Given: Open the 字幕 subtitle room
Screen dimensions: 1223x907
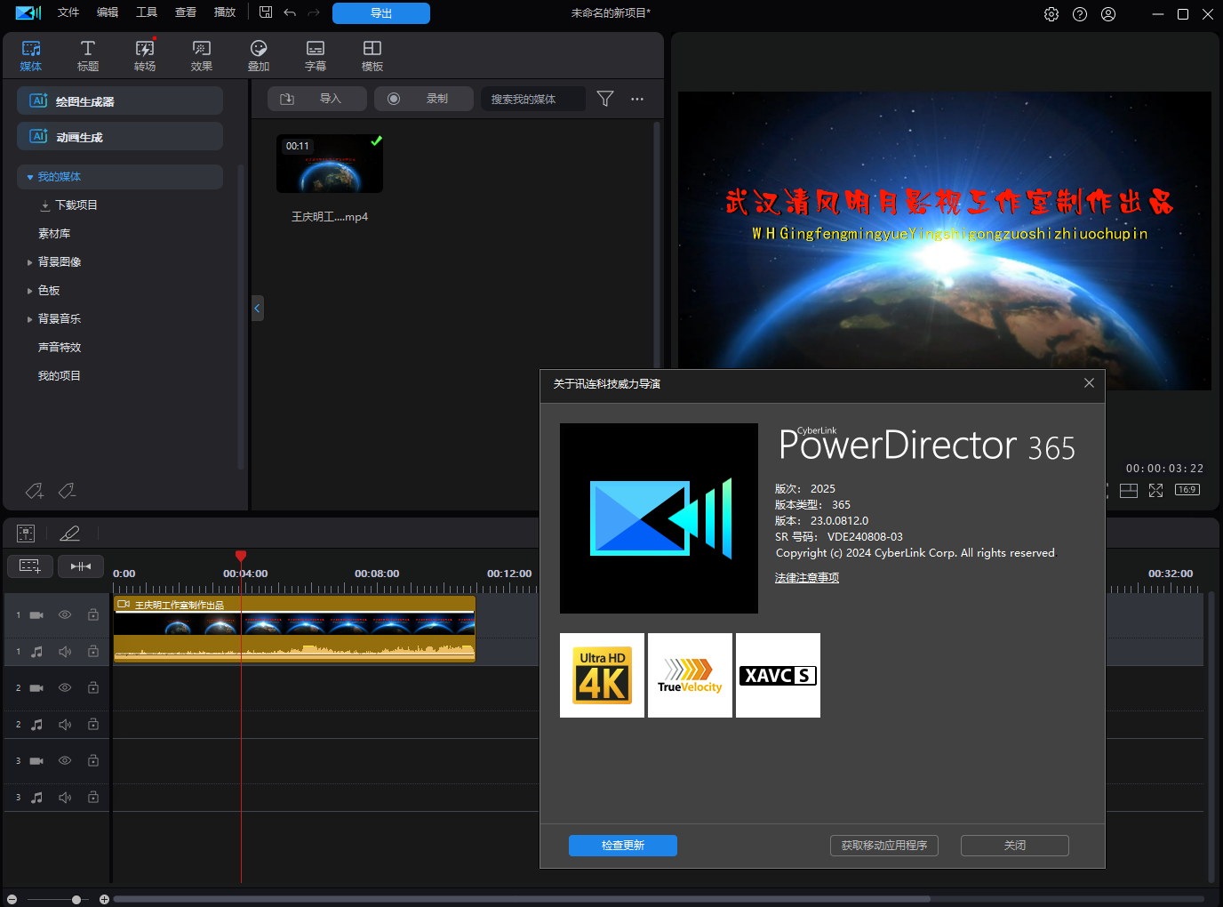Looking at the screenshot, I should coord(316,55).
